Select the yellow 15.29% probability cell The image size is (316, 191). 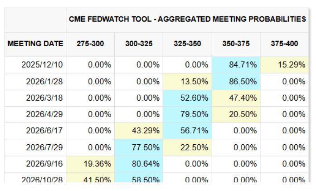(291, 65)
